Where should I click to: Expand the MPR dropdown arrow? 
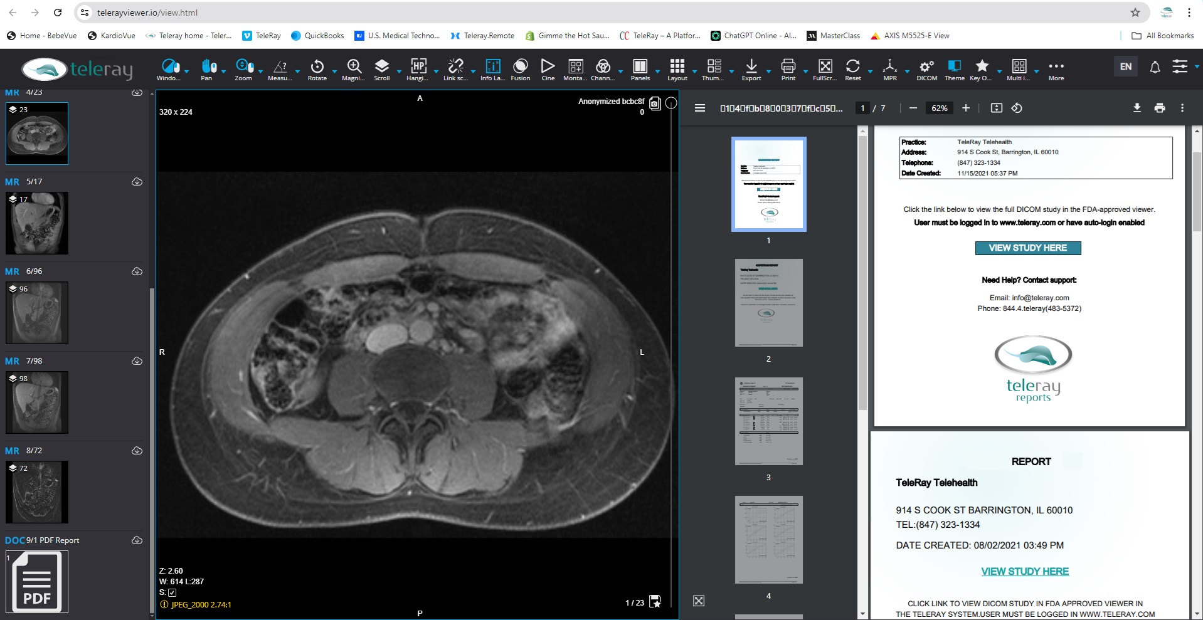(907, 71)
